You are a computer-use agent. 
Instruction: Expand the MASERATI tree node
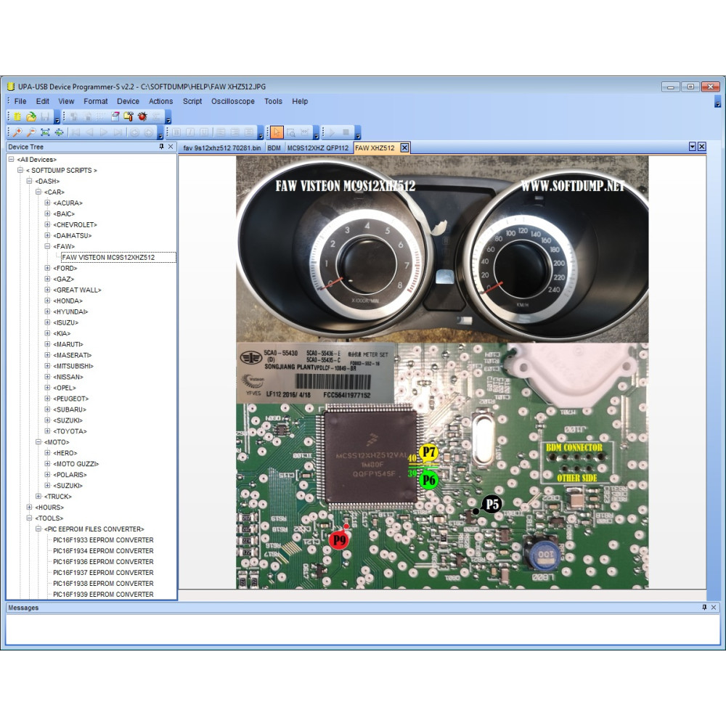(47, 355)
